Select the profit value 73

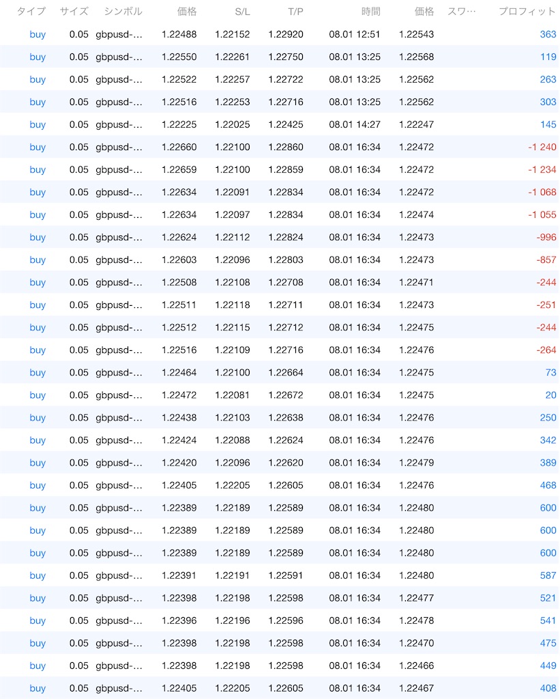[550, 373]
